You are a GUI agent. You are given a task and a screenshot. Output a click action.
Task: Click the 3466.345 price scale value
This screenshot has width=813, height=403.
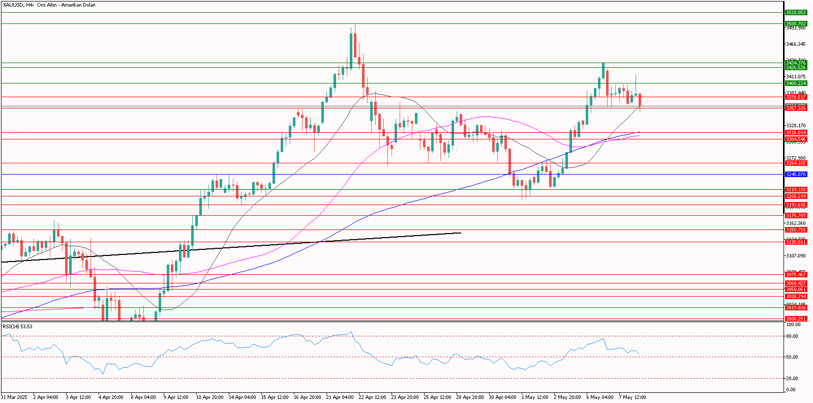tap(796, 44)
